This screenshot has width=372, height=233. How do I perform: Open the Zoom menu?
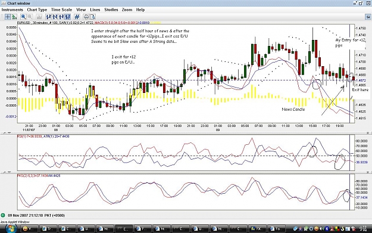(127, 10)
